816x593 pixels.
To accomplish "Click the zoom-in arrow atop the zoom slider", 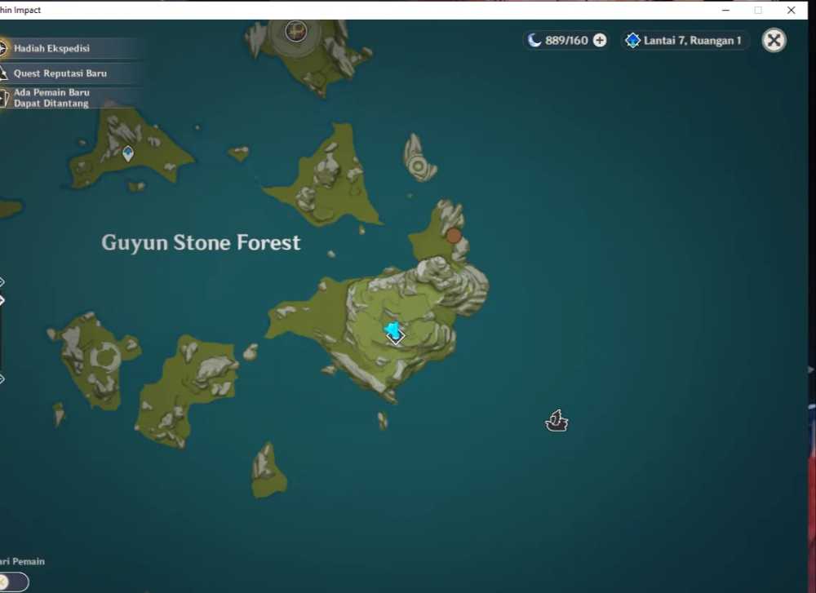I will [2, 282].
